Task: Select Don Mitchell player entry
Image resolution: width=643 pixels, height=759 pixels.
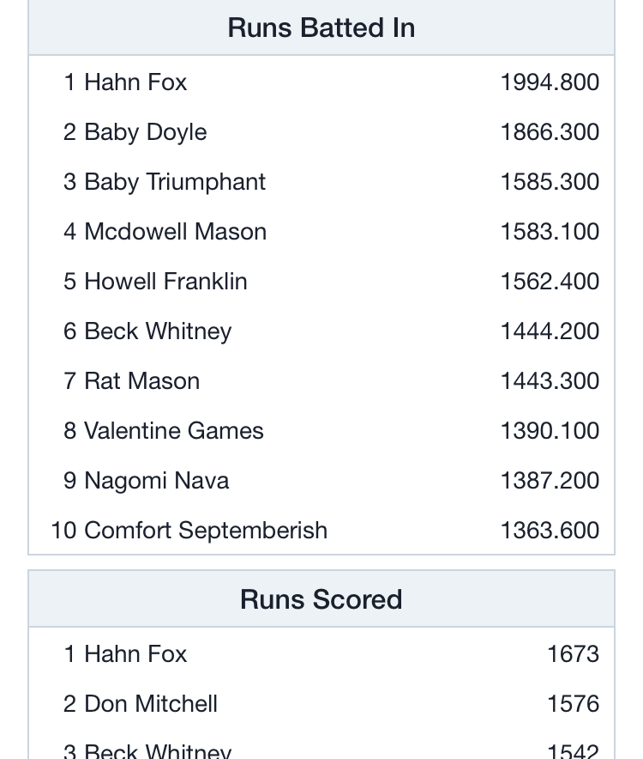Action: pyautogui.click(x=151, y=704)
